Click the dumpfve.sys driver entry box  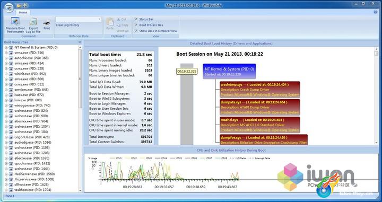click(264, 139)
